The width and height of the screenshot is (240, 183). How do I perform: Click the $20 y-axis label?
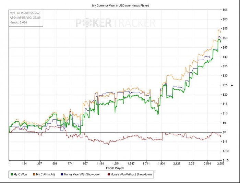coord(225,95)
